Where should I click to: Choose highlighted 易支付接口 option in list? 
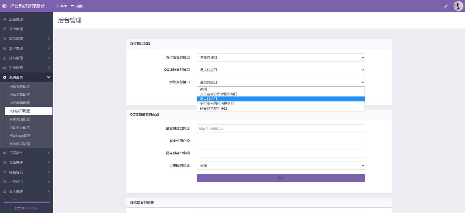(281, 99)
